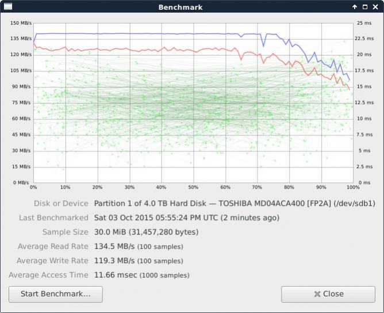Click the 30 MB/s axis label
This screenshot has width=384, height=313.
point(21,151)
